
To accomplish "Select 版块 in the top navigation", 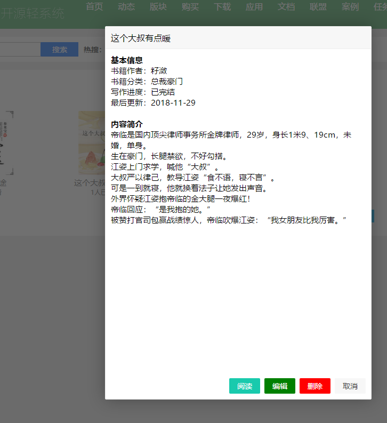I will point(158,7).
